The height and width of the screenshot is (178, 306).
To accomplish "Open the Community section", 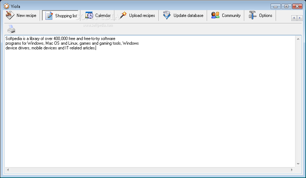I will point(226,15).
